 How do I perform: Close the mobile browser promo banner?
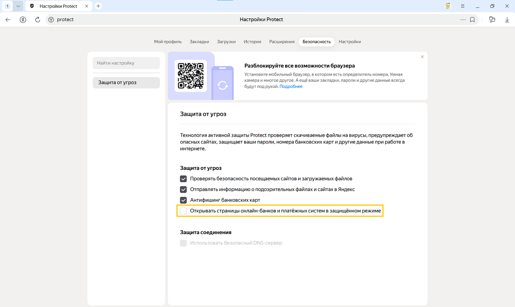point(422,57)
